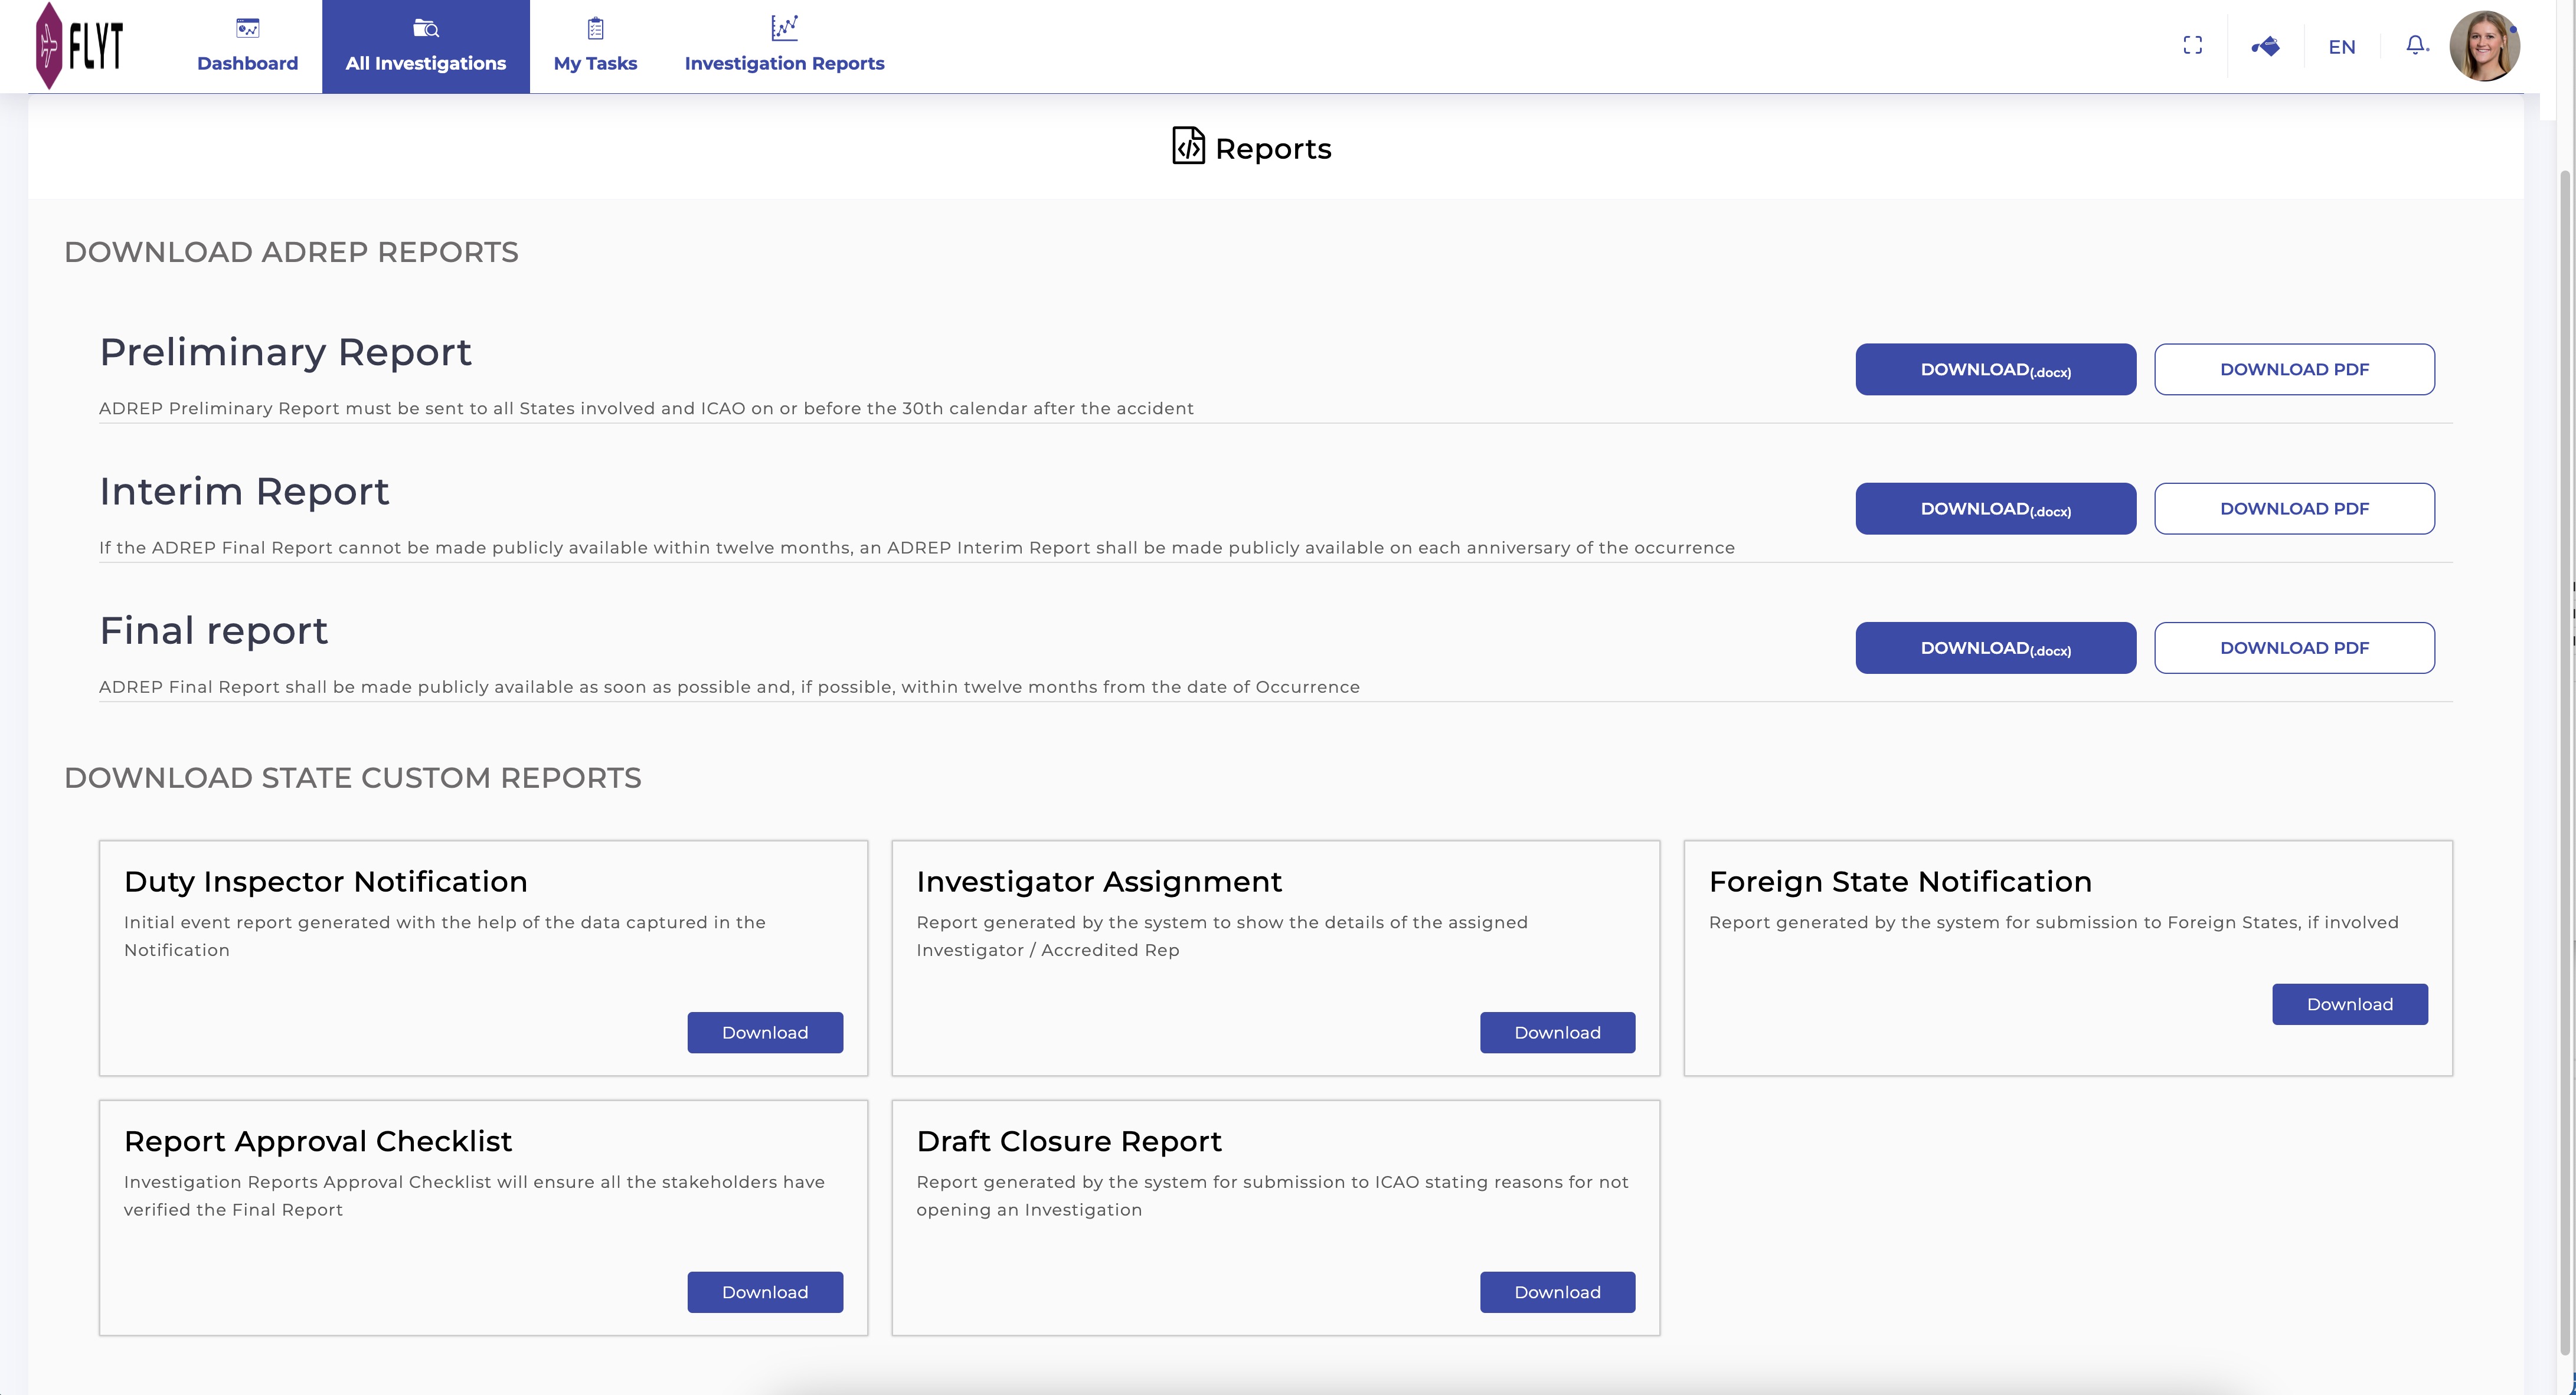Click the Reports heading document icon

click(1188, 146)
